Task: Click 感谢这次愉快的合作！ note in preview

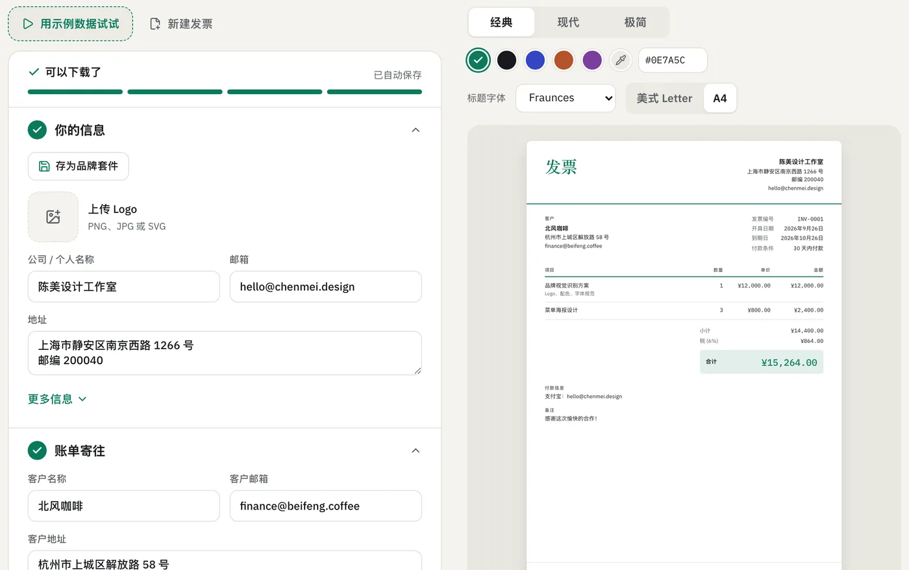Action: point(571,419)
